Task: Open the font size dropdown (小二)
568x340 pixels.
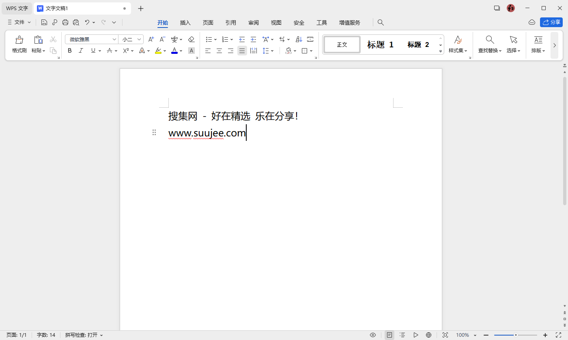Action: 139,39
